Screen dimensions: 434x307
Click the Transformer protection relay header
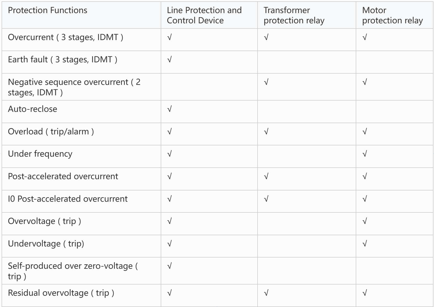(x=294, y=15)
